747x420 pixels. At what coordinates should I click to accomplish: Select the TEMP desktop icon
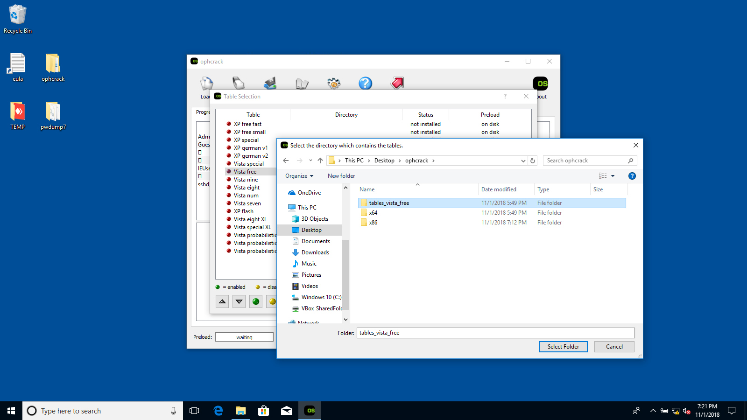click(x=18, y=116)
